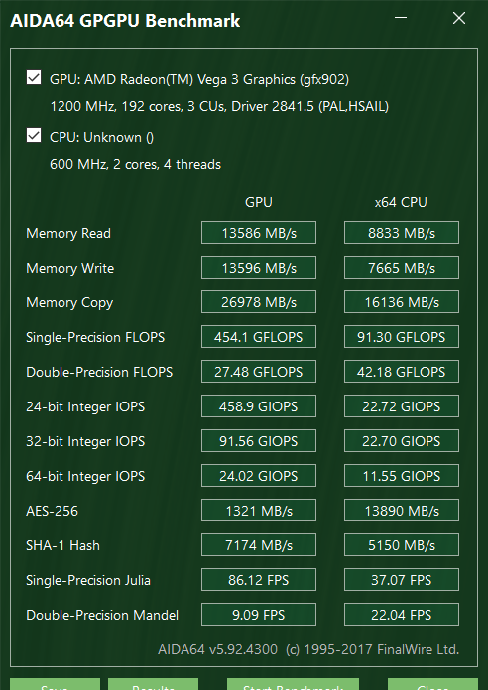Select the CPU Memory Read 8833 MB/s field
The width and height of the screenshot is (488, 690).
coord(402,233)
